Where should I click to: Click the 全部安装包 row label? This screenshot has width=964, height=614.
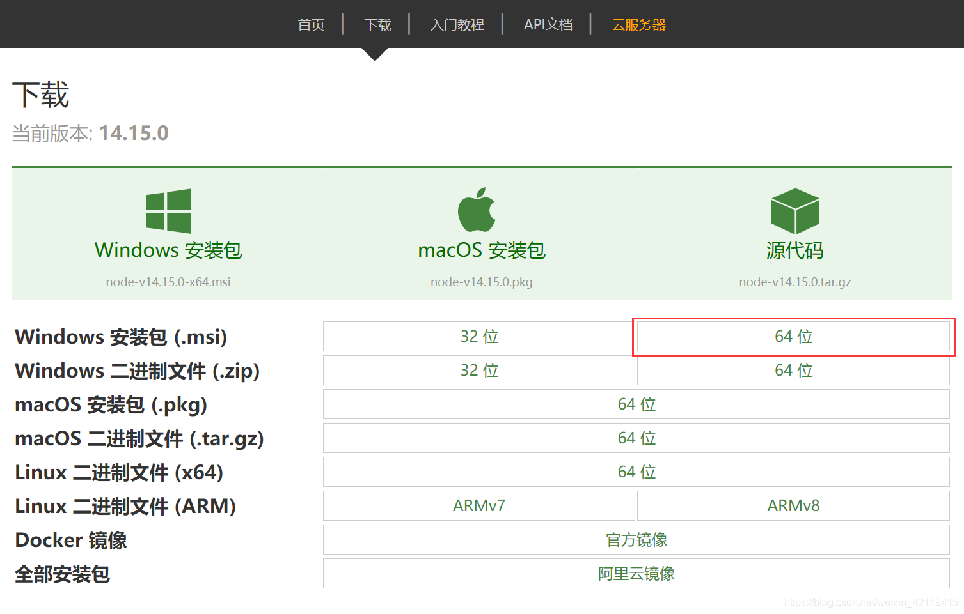click(x=62, y=574)
